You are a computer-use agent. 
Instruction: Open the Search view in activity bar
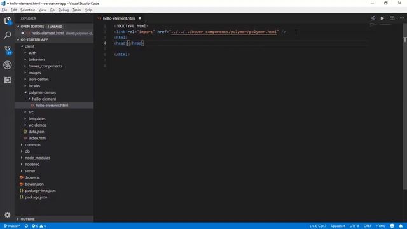tap(7, 35)
